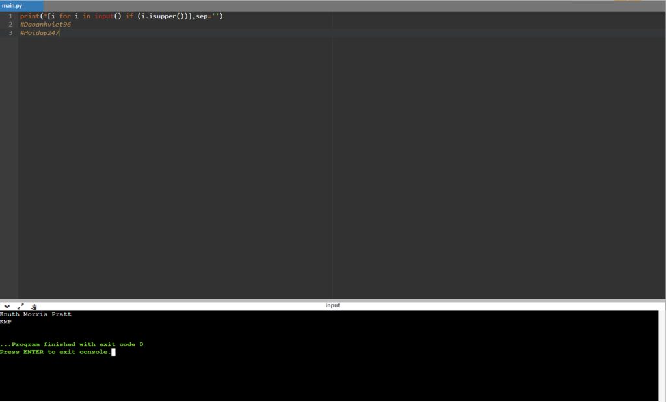This screenshot has height=402, width=666.
Task: Click the clear console icon
Action: click(x=34, y=306)
